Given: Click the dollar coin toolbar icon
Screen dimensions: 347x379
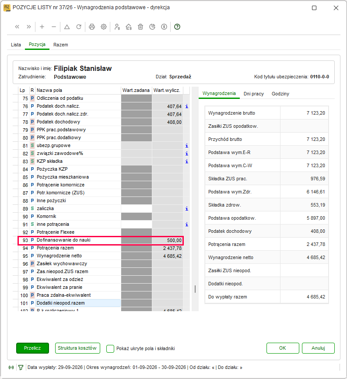Looking at the screenshot, I should coord(164,27).
